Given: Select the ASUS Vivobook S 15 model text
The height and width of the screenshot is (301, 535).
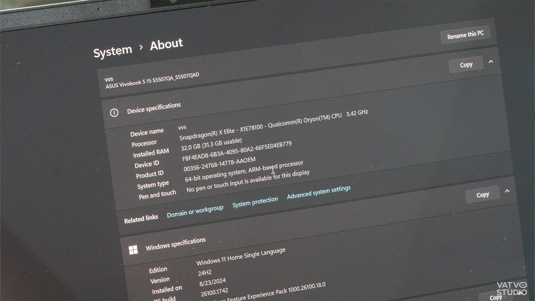Looking at the screenshot, I should tap(152, 81).
